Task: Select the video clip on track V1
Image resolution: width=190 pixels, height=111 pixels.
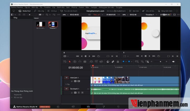Action: 135,81
